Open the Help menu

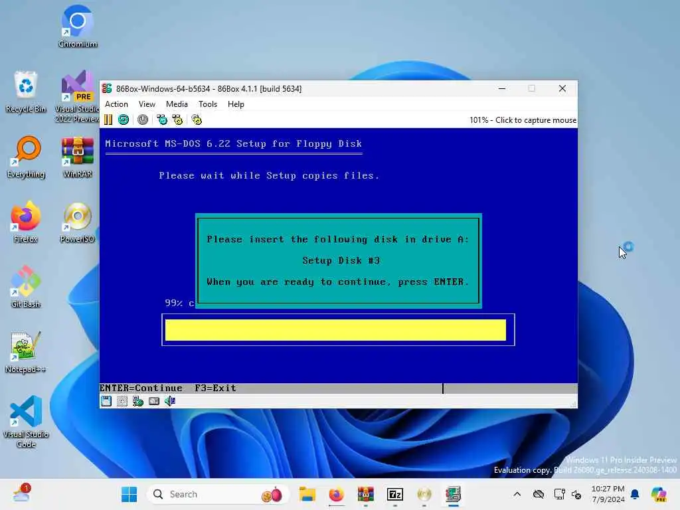(236, 104)
